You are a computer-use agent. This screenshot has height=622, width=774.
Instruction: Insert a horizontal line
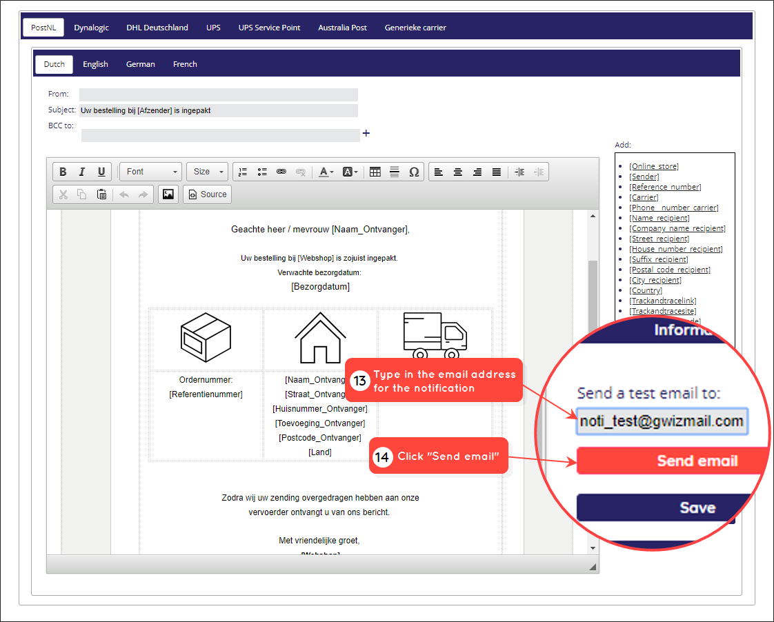coord(395,172)
